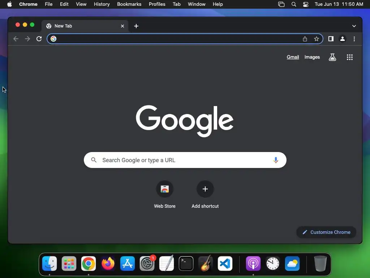Open Finder from the dock
This screenshot has width=370, height=278.
50,264
